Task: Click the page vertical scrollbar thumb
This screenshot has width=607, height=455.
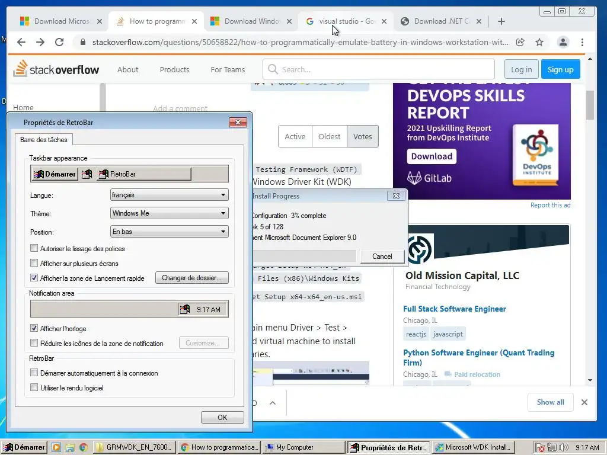Action: click(x=590, y=105)
